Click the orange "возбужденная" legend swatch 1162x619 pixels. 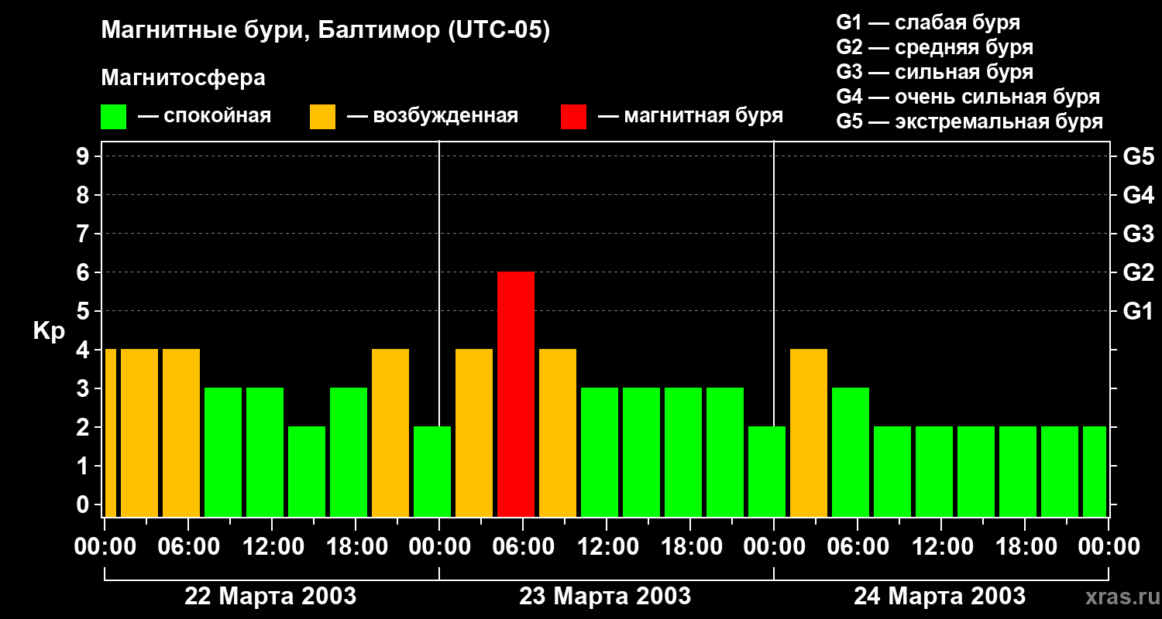click(322, 117)
